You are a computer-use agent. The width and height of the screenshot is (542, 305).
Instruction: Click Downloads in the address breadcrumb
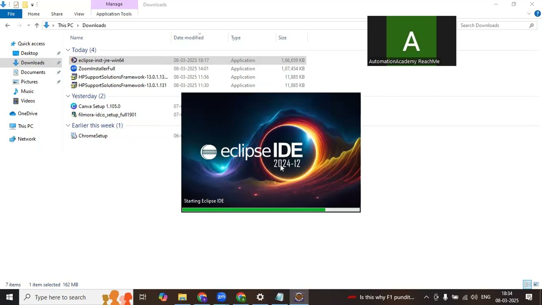(x=94, y=25)
